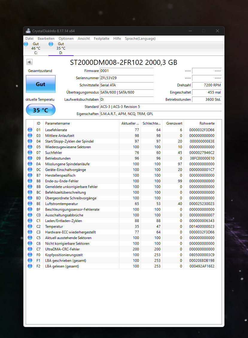The width and height of the screenshot is (248, 338).
Task: Click the Laufwerksbuchstaben field D:
Action: point(127,100)
